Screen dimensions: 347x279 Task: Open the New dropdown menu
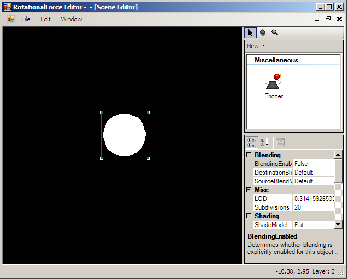[256, 46]
